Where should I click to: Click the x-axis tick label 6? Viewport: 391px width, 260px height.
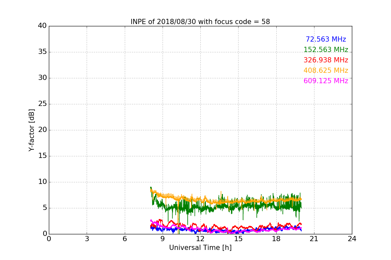point(124,239)
